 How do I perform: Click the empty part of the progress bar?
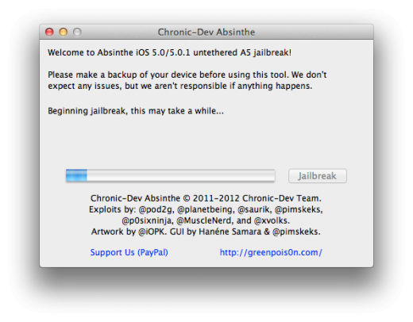pos(181,175)
